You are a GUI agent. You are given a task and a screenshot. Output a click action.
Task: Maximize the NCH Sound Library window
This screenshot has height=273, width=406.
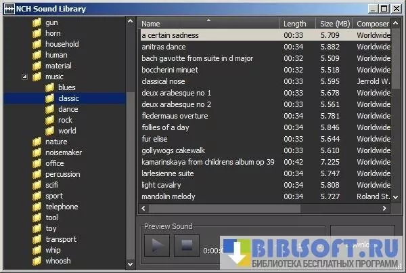click(384, 7)
